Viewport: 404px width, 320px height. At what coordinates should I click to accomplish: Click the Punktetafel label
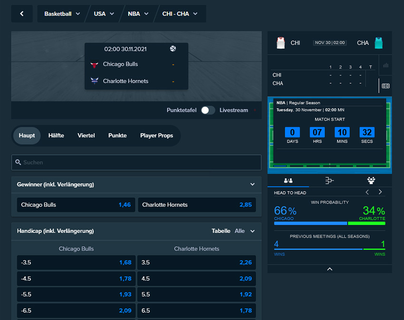(182, 110)
